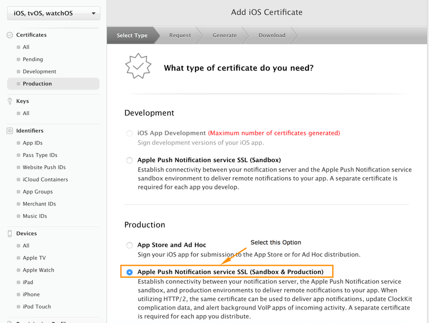Go to the Download step
The height and width of the screenshot is (323, 429).
[x=272, y=35]
